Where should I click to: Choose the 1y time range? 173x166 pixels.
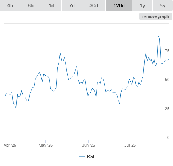coord(142,5)
